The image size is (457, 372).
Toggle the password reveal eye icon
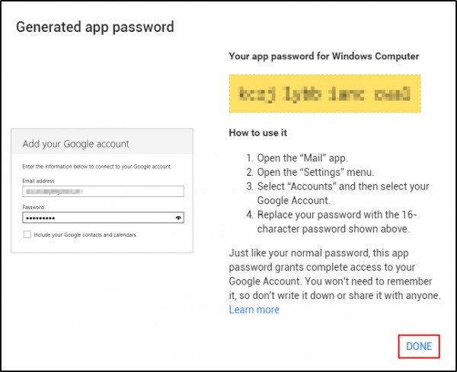point(178,217)
